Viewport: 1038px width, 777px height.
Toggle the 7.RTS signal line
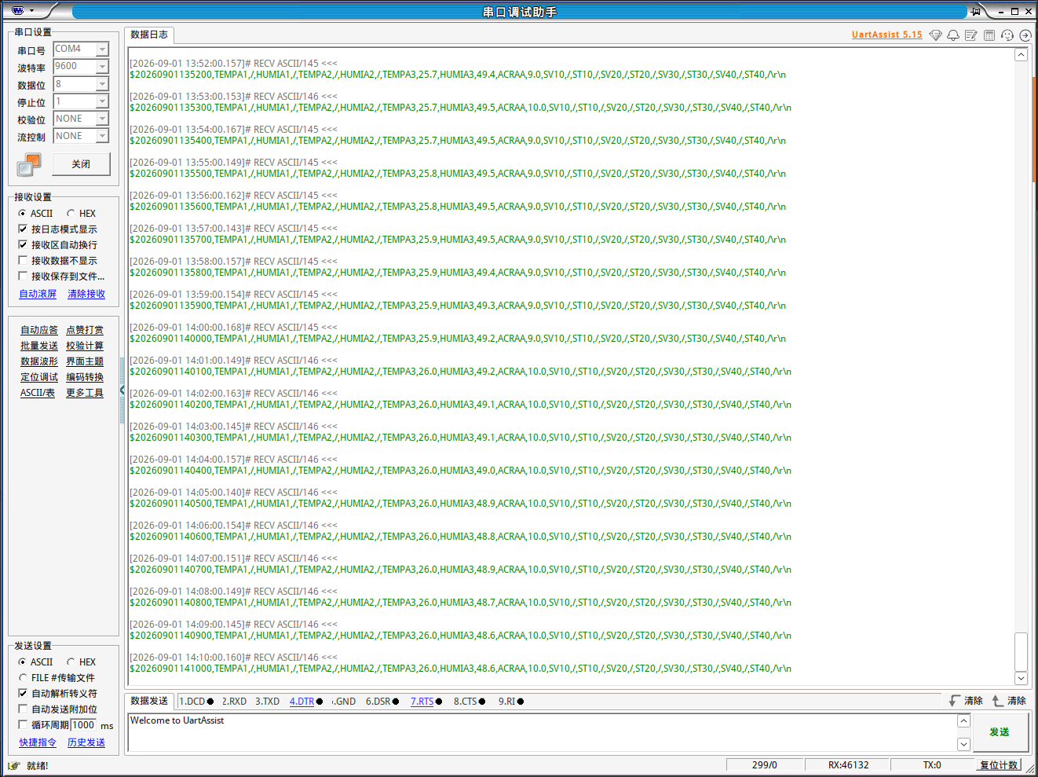pyautogui.click(x=426, y=702)
